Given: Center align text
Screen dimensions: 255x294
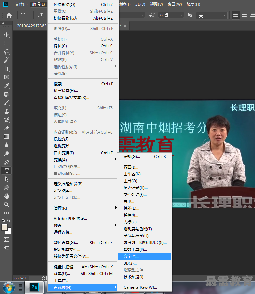Looking at the screenshot, I should pos(244,15).
